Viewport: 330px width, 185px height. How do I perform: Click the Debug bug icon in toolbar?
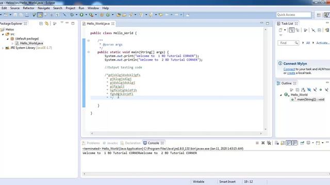coord(72,15)
